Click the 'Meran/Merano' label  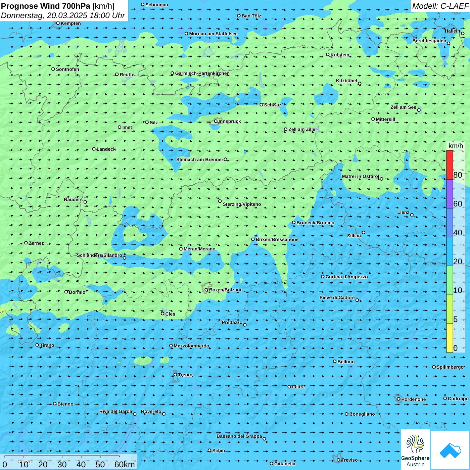199,249
